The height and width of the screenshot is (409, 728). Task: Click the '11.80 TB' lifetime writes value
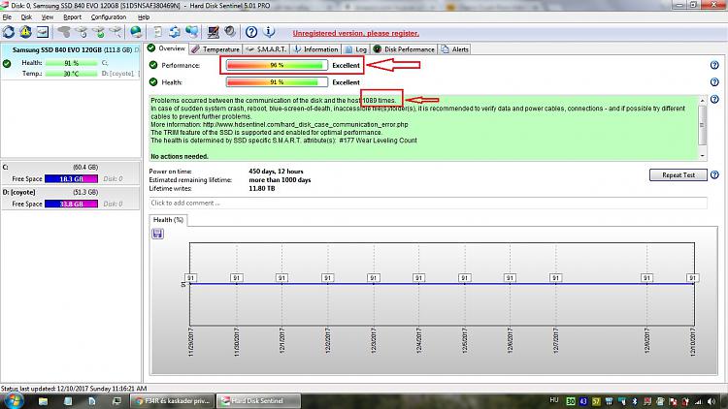pos(262,188)
